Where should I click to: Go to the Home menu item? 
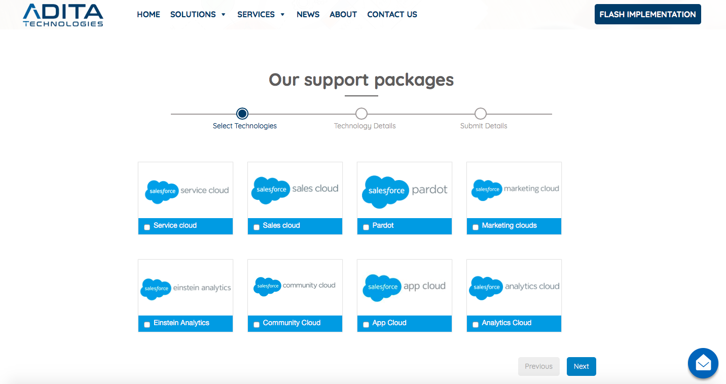149,15
